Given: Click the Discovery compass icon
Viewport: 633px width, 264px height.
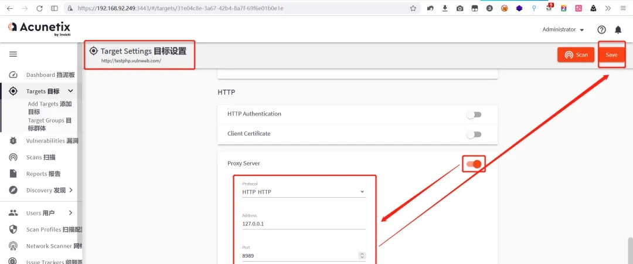Looking at the screenshot, I should [13, 190].
